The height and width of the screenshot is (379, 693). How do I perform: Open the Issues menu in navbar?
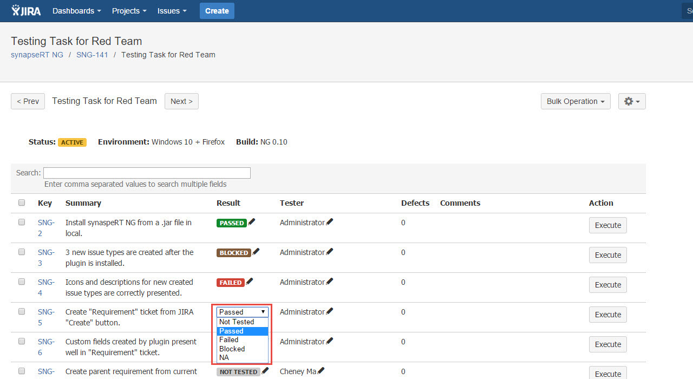pos(172,11)
